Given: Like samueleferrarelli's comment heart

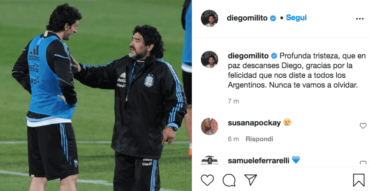Looking at the screenshot, I should coord(363,163).
